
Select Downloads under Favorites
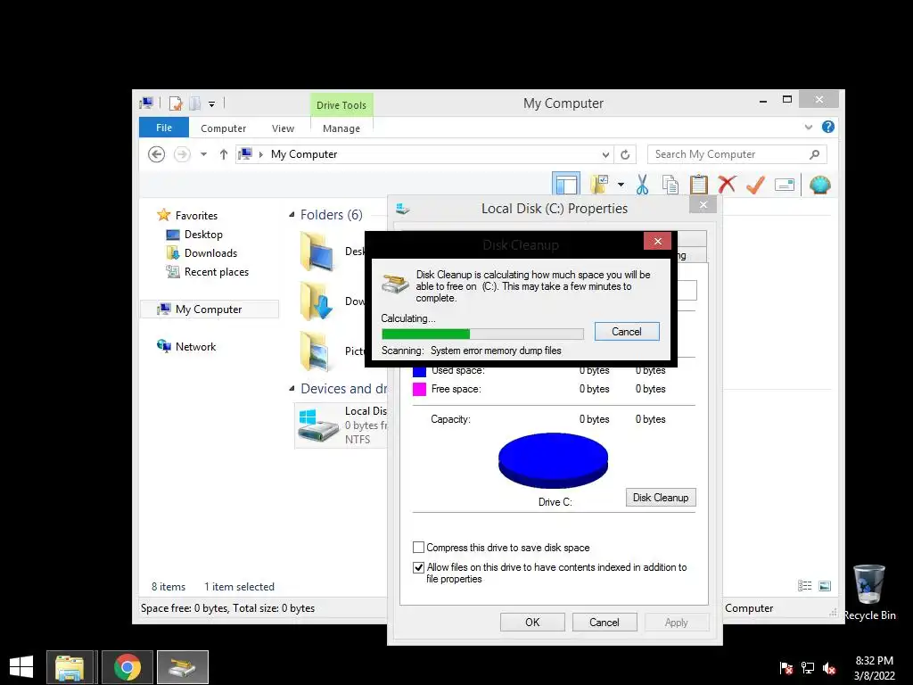click(210, 252)
